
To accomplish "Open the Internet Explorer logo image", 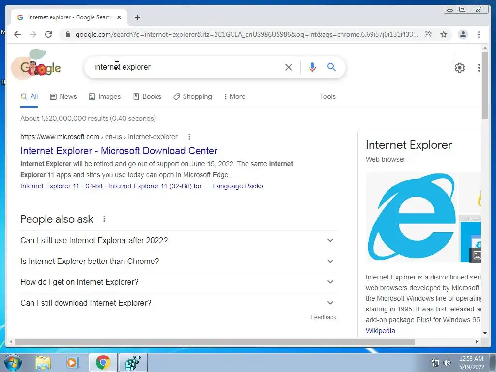I will (412, 217).
